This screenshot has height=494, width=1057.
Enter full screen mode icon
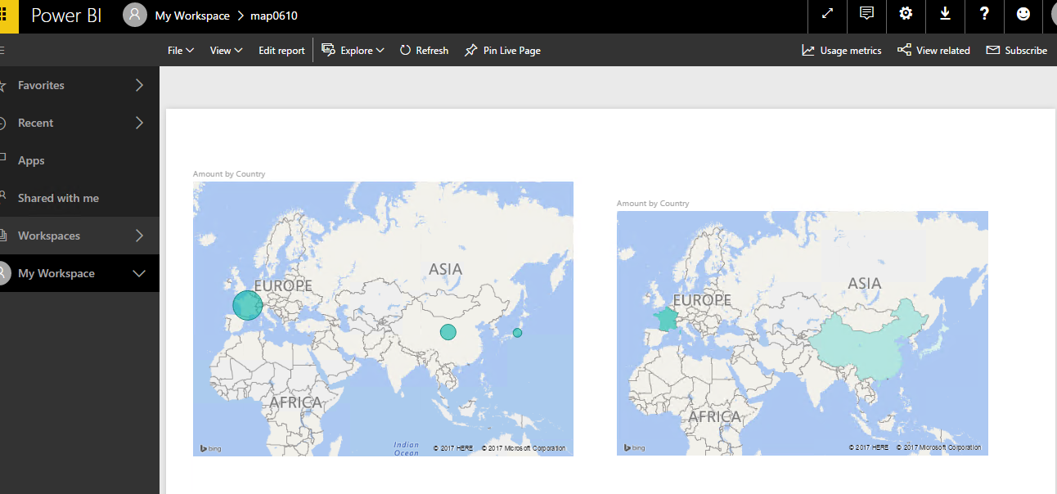click(827, 14)
